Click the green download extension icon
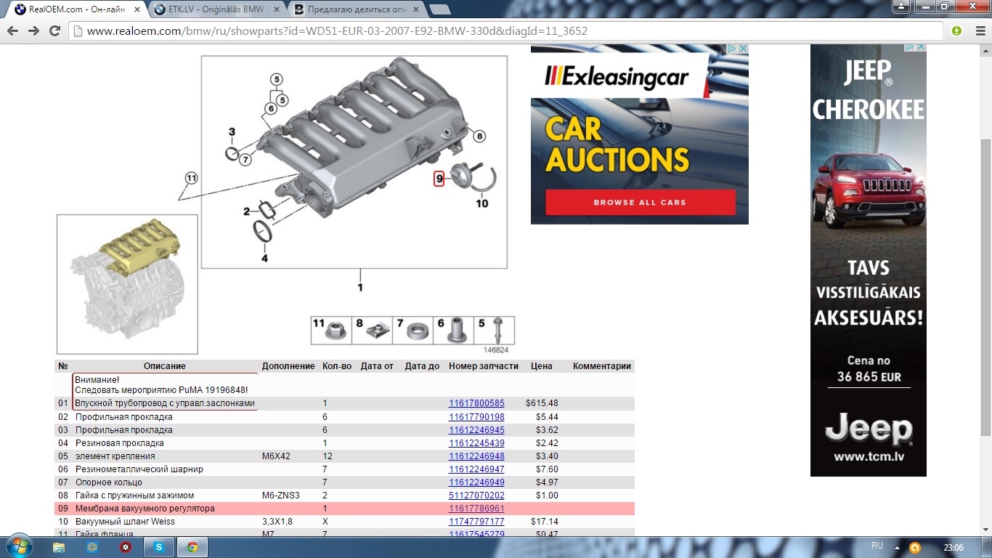The height and width of the screenshot is (558, 992). click(956, 31)
